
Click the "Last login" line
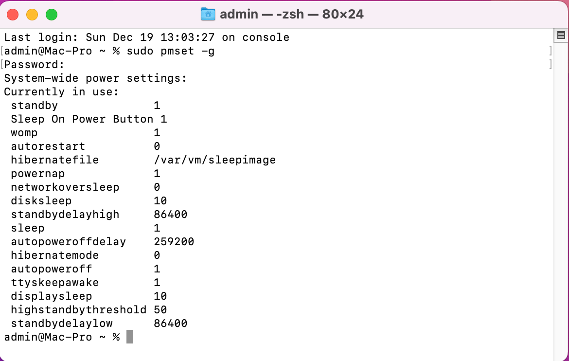click(x=146, y=37)
